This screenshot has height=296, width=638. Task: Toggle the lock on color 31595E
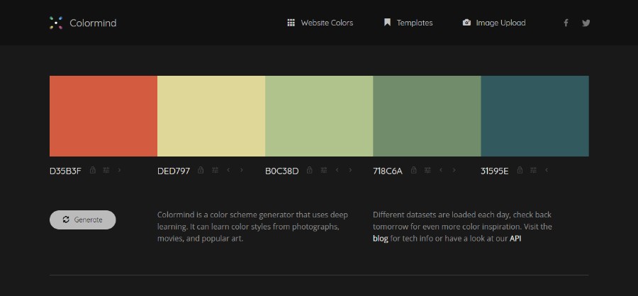pos(520,170)
